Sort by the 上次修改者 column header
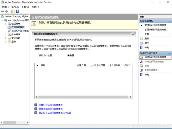 tap(115, 65)
